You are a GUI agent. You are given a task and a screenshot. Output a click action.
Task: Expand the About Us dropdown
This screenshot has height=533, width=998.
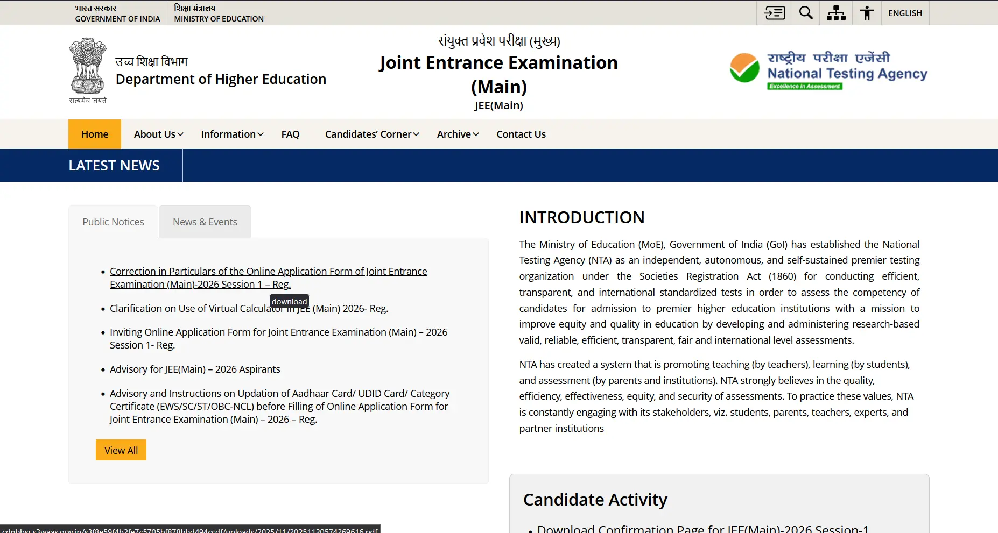(155, 134)
